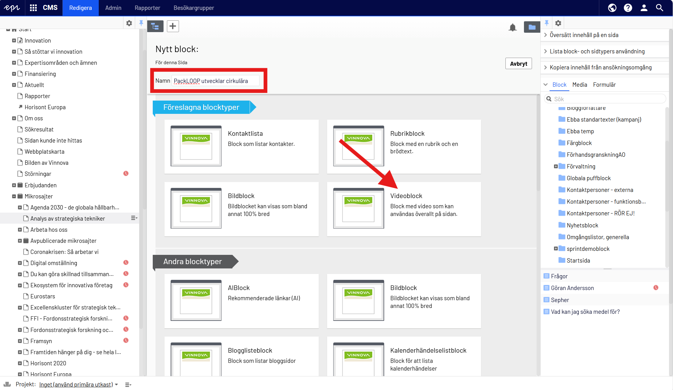The width and height of the screenshot is (673, 390).
Task: Pin the right assets panel
Action: pos(546,23)
